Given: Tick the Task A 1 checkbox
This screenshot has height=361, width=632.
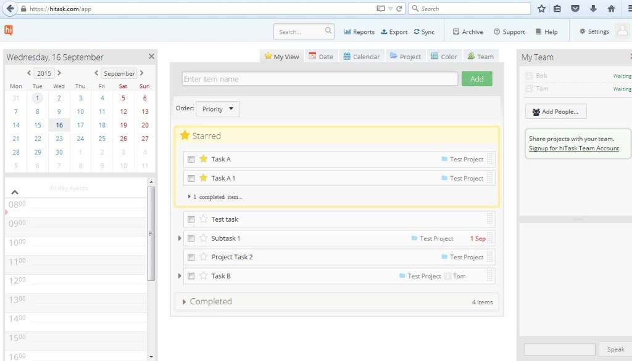Looking at the screenshot, I should tap(191, 178).
